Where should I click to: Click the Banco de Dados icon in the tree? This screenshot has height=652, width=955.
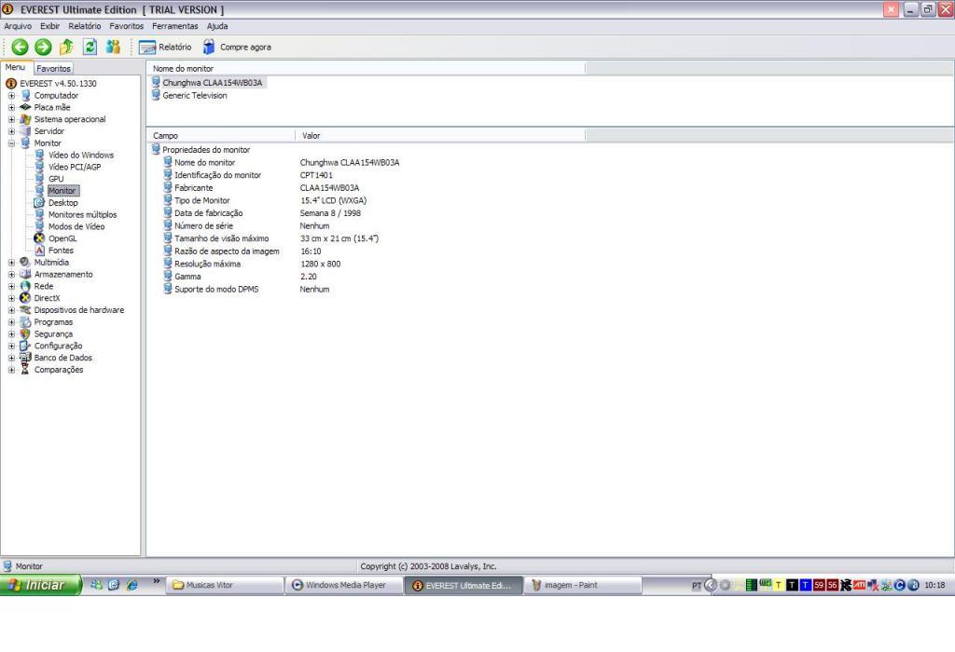pyautogui.click(x=25, y=358)
